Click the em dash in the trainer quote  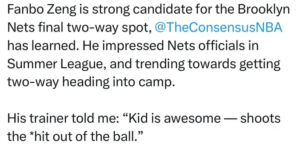click(230, 119)
